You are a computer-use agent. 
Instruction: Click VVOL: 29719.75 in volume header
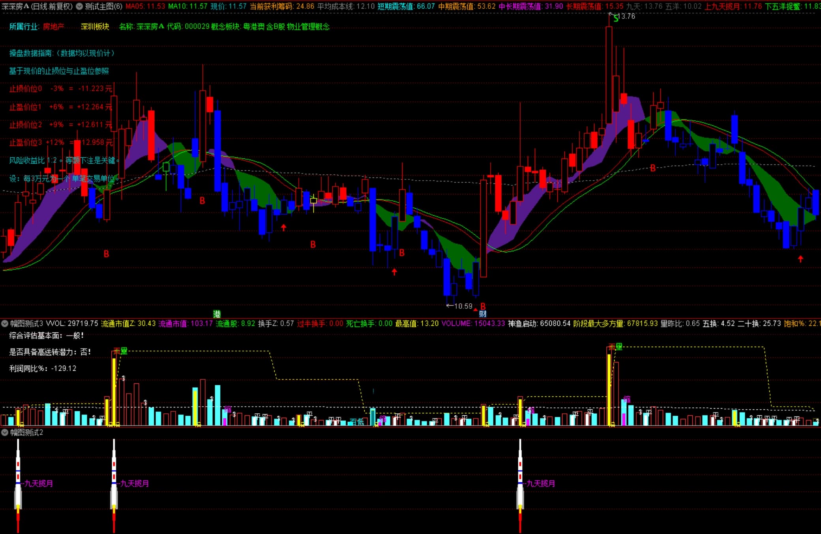click(x=72, y=324)
